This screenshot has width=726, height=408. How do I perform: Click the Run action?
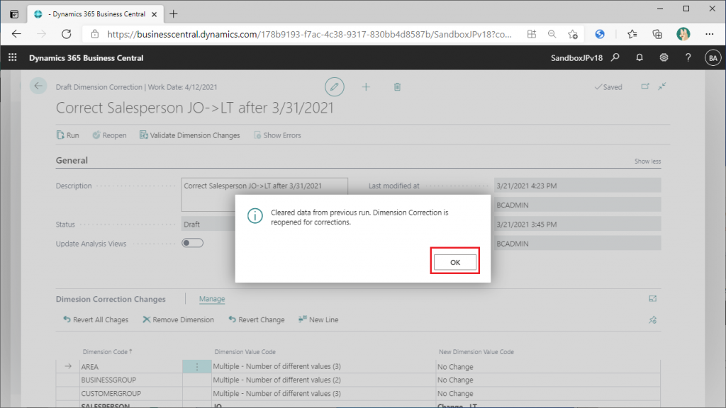[67, 135]
